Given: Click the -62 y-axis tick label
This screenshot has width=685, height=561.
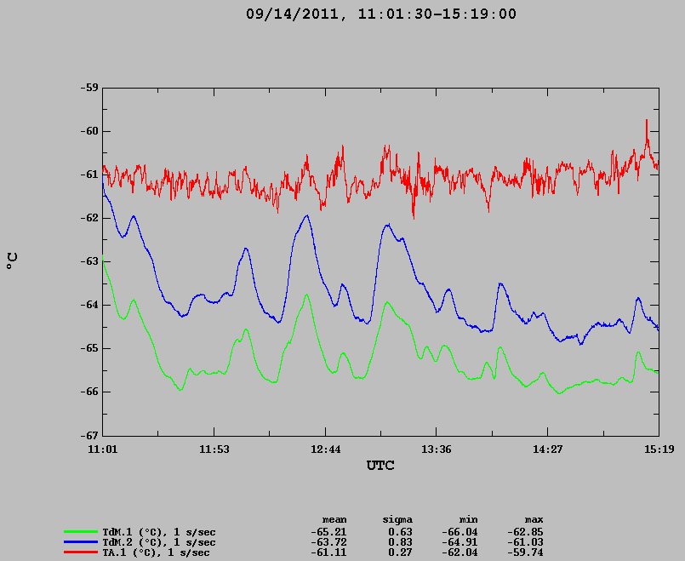Looking at the screenshot, I should coord(89,218).
